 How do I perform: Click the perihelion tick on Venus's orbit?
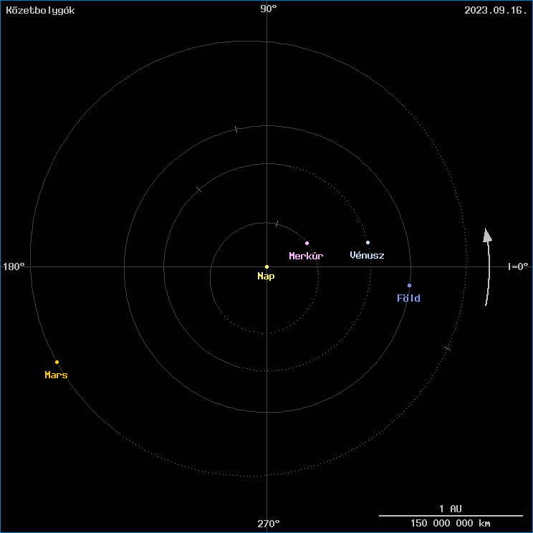pos(199,189)
